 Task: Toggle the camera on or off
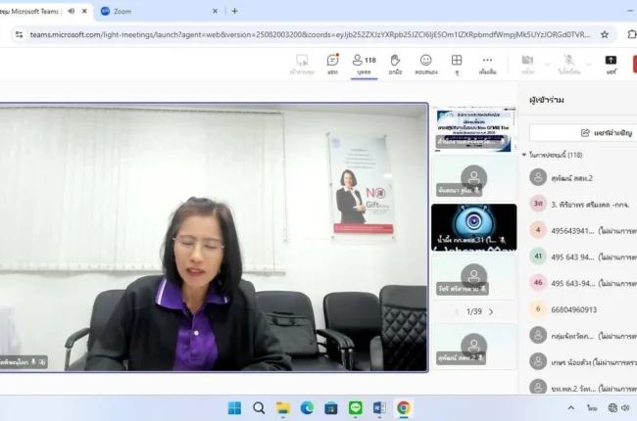pyautogui.click(x=527, y=64)
